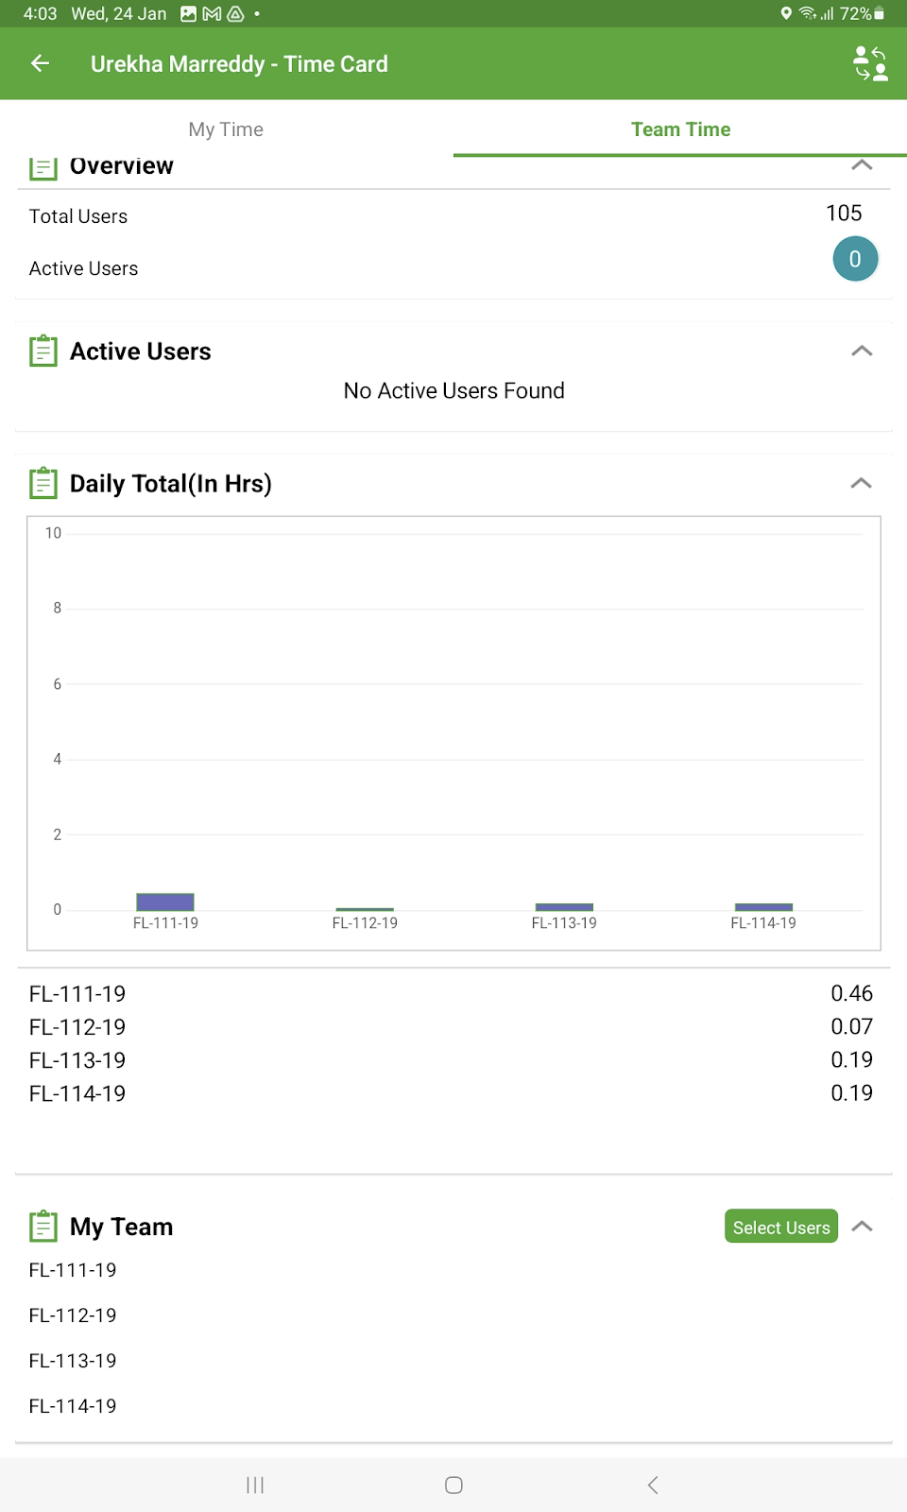907x1512 pixels.
Task: Tap the Select Users button
Action: pos(781,1227)
